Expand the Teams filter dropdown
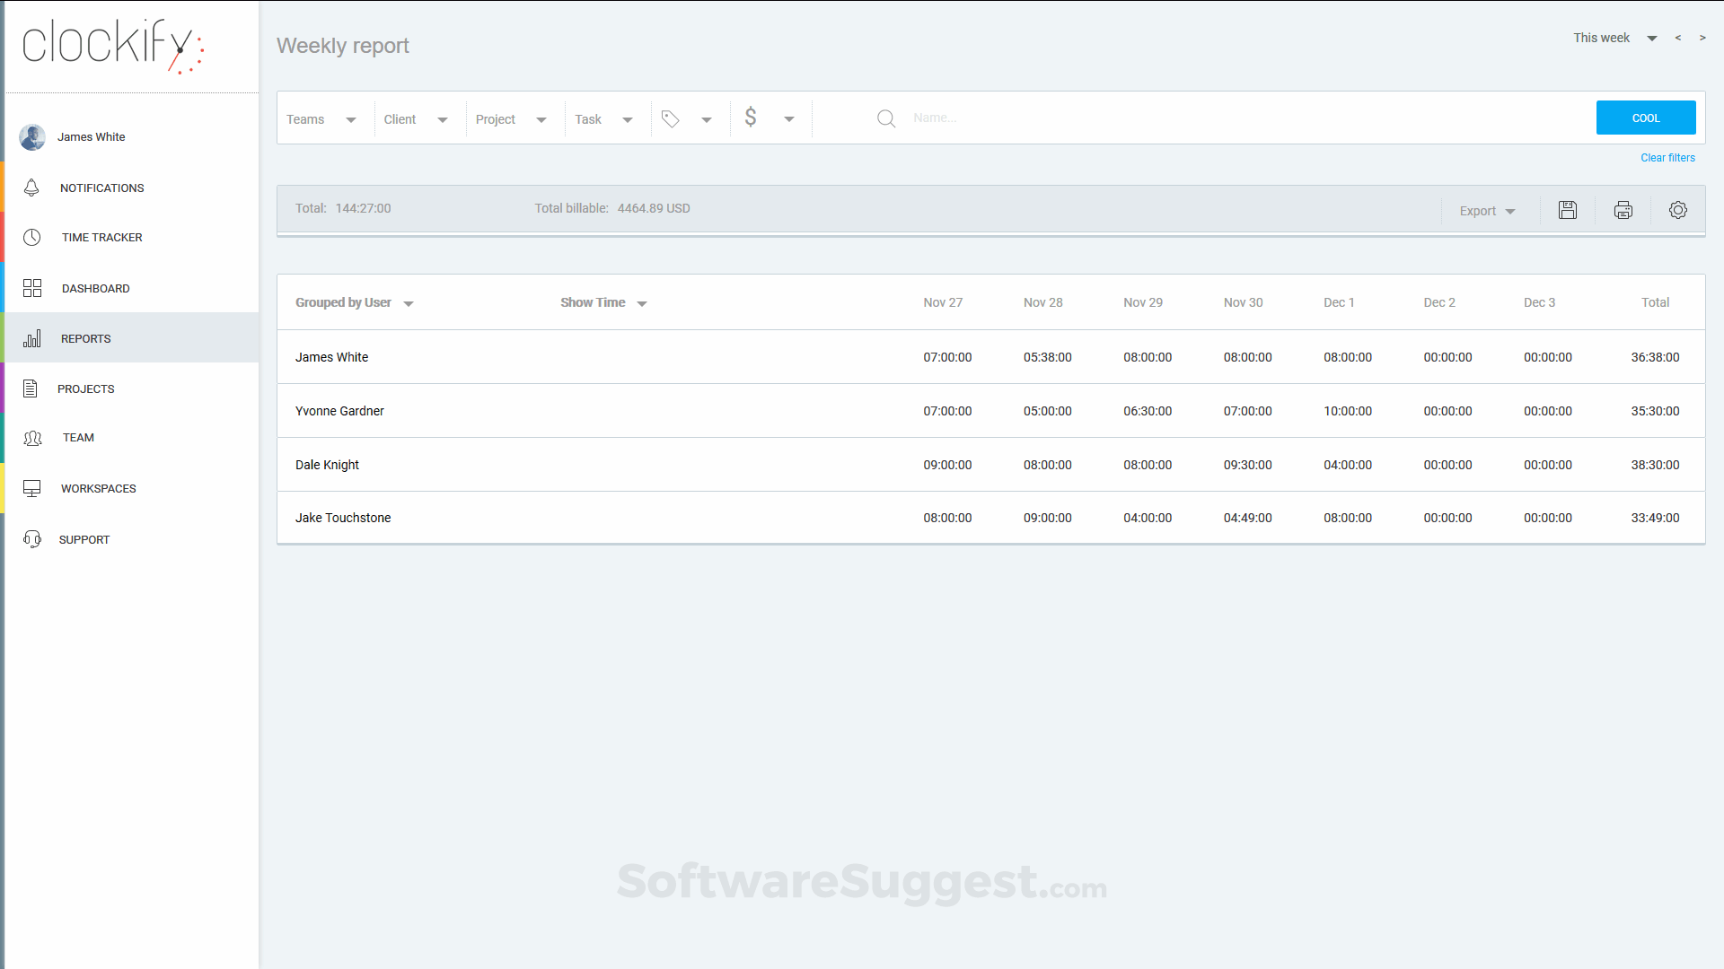 [321, 119]
